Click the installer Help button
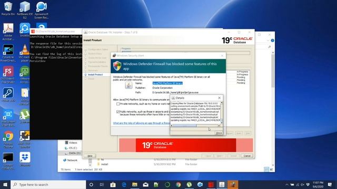 [90, 156]
